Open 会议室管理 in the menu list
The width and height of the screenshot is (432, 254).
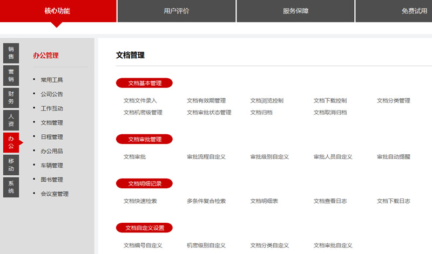pos(55,194)
